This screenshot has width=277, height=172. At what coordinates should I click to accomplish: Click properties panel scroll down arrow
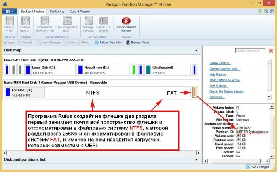coord(272,156)
